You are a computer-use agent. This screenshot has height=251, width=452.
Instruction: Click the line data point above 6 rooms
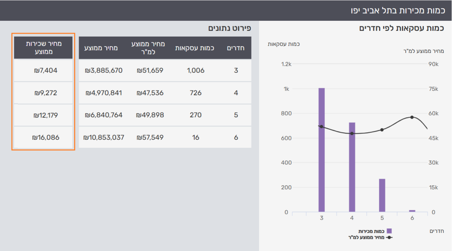click(412, 117)
